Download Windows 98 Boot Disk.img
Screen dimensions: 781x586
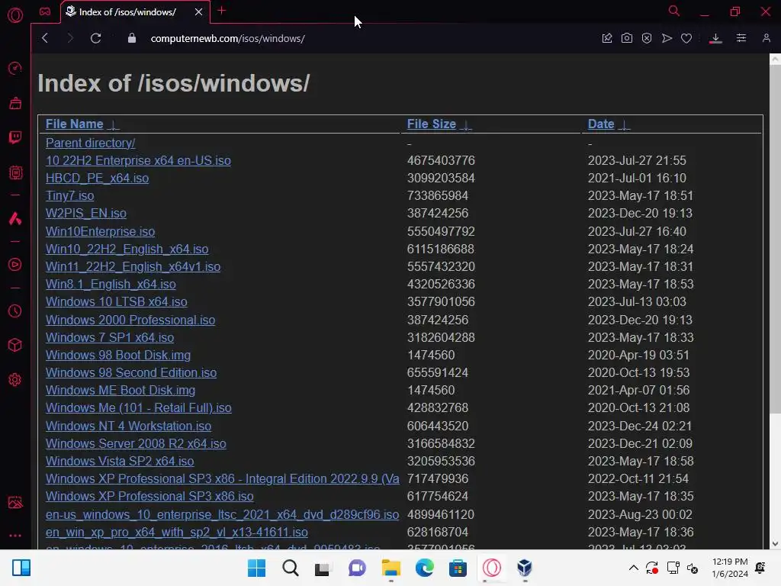coord(118,355)
